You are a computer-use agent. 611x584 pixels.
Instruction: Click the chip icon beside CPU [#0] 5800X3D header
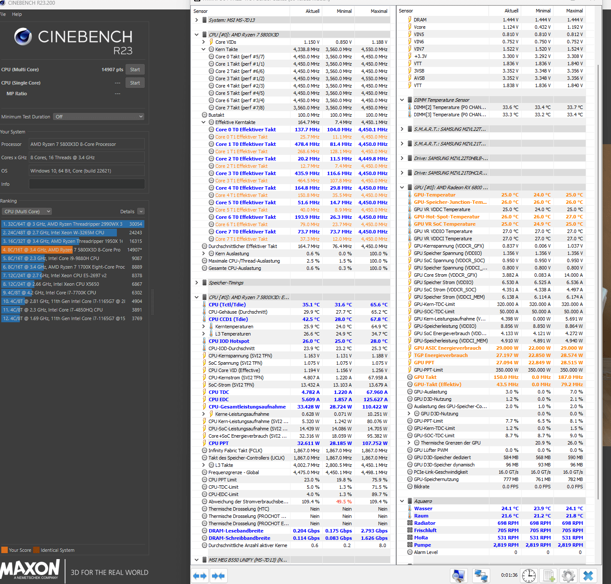click(x=205, y=35)
